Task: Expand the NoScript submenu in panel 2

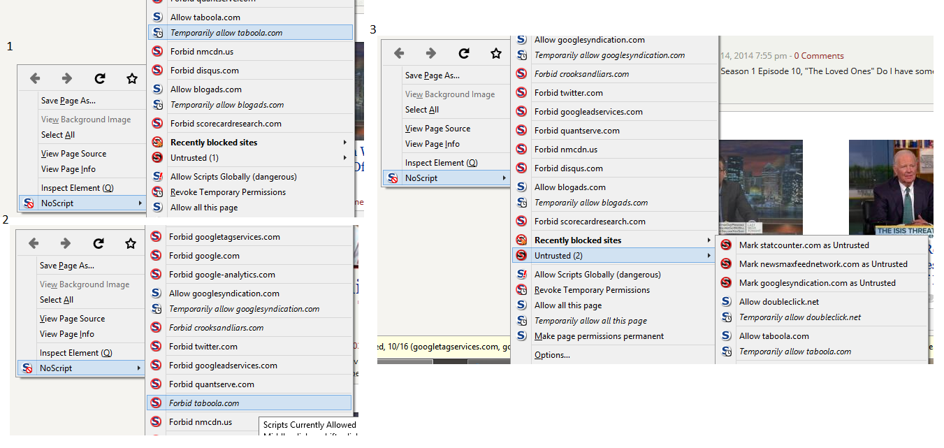Action: [82, 368]
